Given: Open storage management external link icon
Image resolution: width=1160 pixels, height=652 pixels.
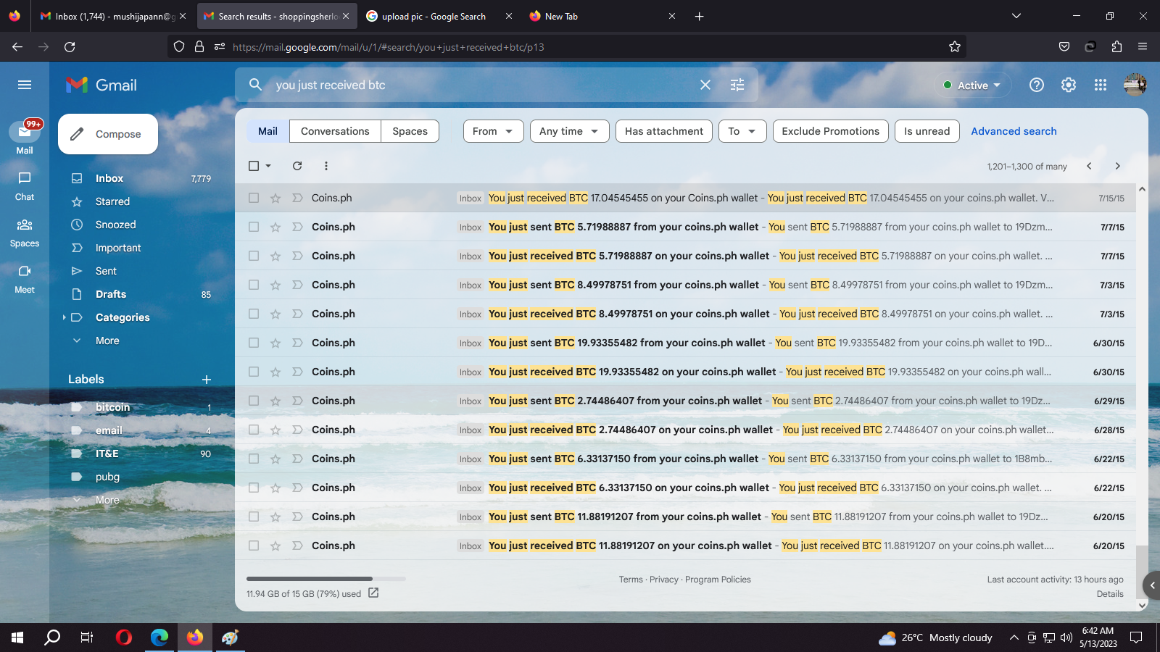Looking at the screenshot, I should point(373,593).
